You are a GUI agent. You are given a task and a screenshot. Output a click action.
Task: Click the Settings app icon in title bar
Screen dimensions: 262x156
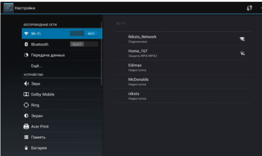click(9, 8)
